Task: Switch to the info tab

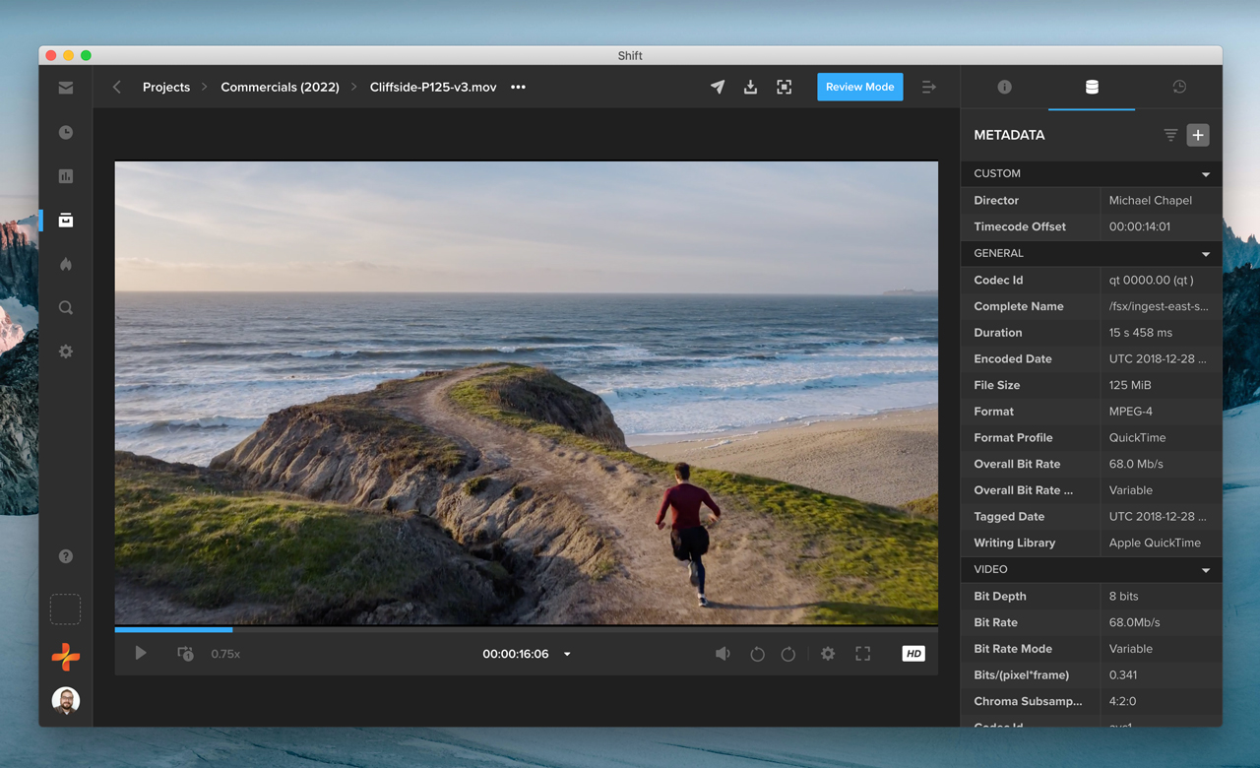Action: 1004,87
